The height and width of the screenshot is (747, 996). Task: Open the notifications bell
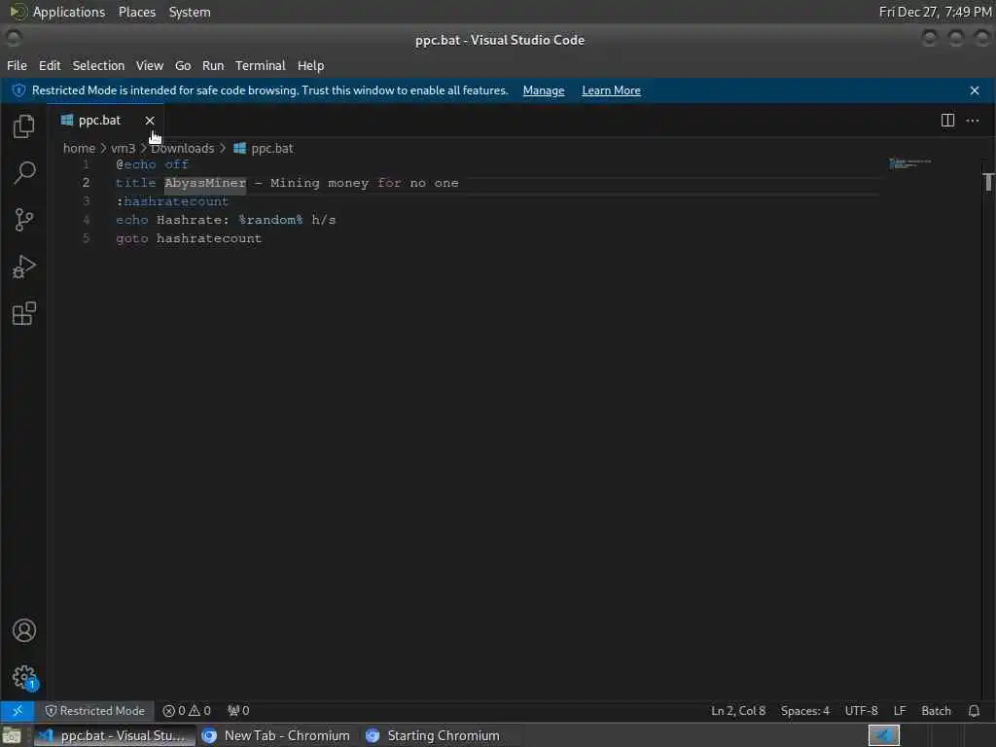tap(974, 711)
